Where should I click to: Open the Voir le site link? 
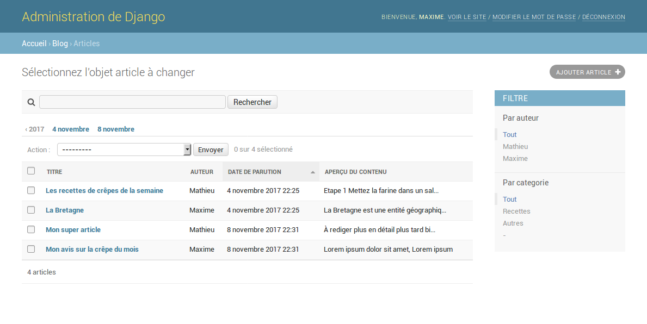coord(467,17)
